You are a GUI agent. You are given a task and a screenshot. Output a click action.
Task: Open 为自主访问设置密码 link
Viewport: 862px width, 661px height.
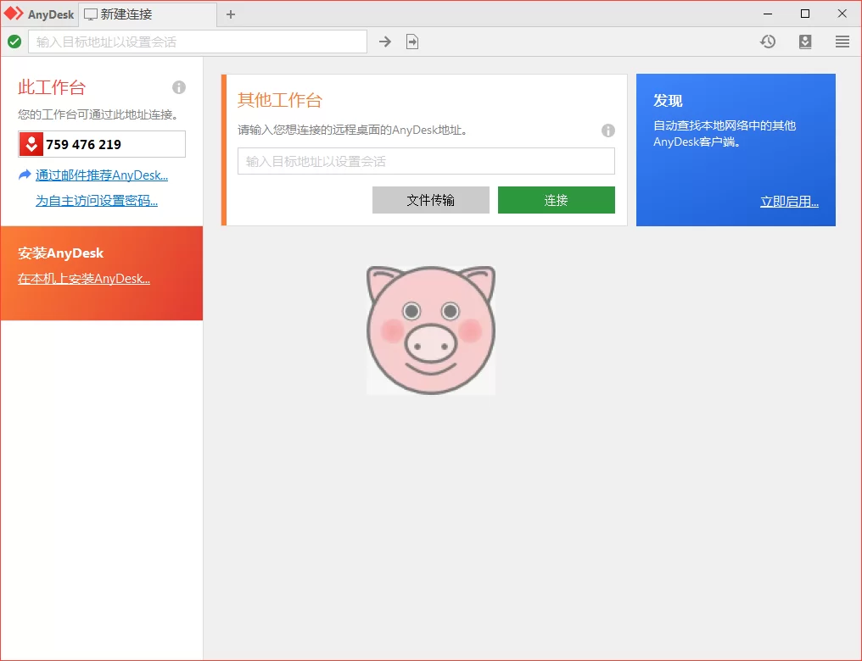point(97,201)
